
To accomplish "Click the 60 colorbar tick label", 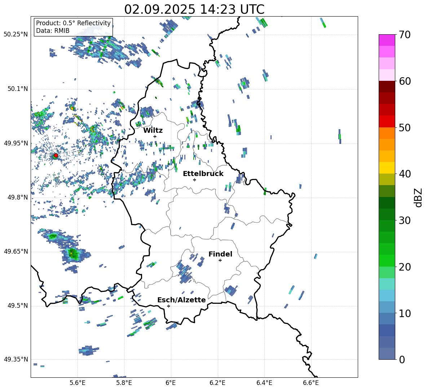I will (405, 81).
